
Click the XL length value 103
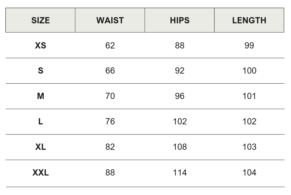click(x=249, y=147)
